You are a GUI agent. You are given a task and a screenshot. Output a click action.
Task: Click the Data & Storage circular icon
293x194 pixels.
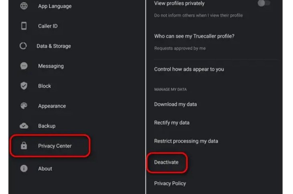(23, 46)
